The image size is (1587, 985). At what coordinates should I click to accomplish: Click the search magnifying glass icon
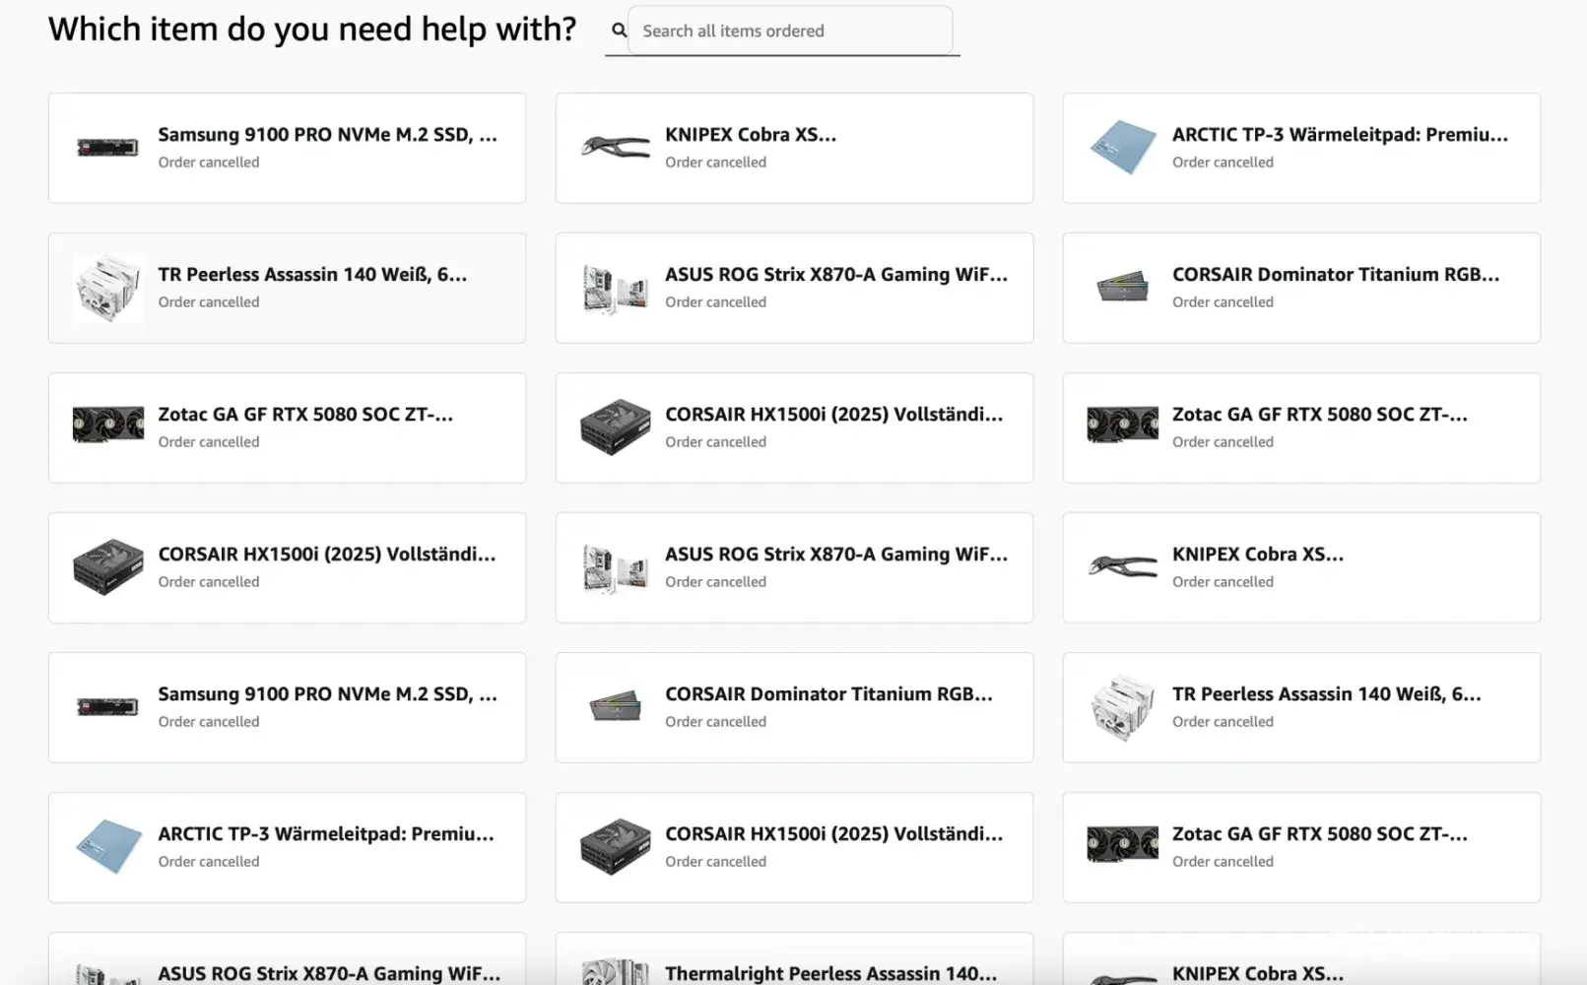[619, 31]
